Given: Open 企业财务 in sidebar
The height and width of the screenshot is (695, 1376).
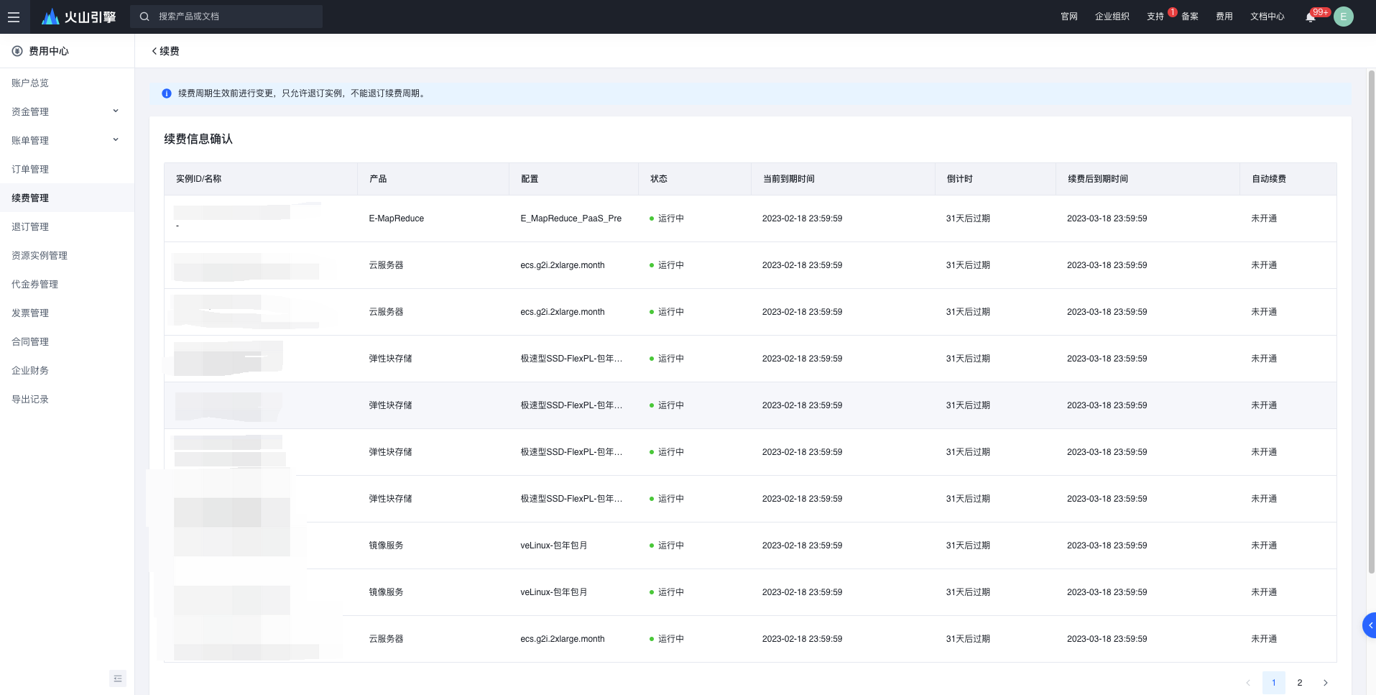Looking at the screenshot, I should 67,370.
